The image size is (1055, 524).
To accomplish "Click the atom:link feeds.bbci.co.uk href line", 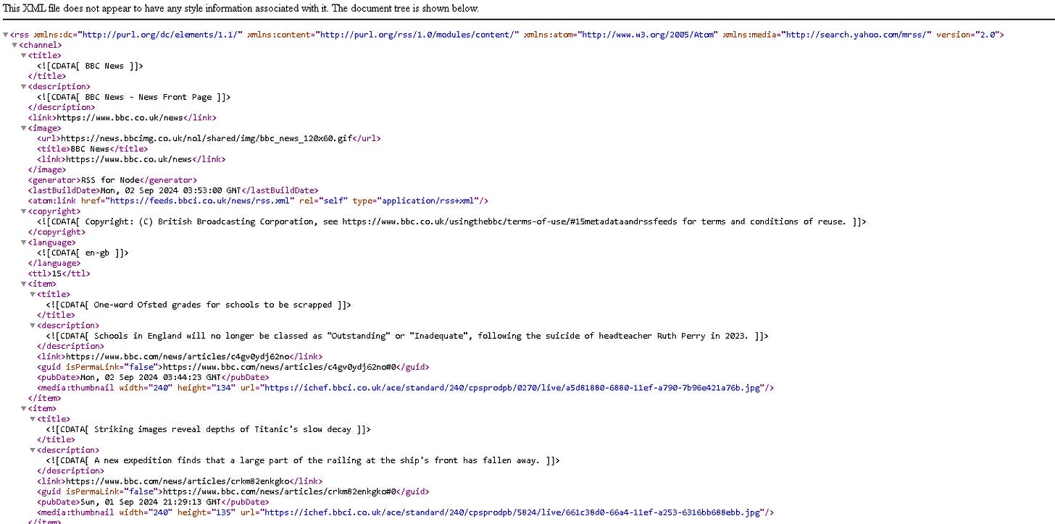I will pyautogui.click(x=259, y=200).
